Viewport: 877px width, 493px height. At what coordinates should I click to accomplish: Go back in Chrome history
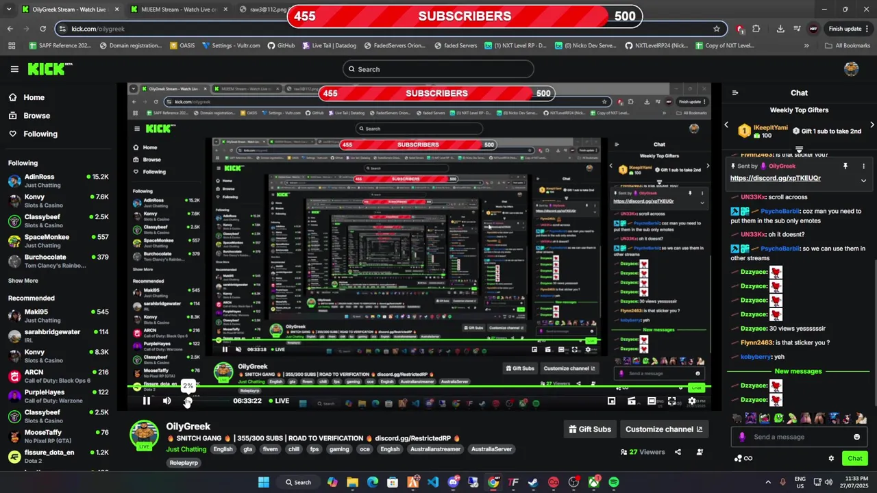(10, 29)
